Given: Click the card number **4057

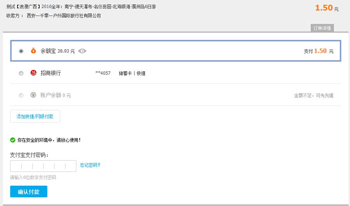Looking at the screenshot, I should click(x=103, y=73).
